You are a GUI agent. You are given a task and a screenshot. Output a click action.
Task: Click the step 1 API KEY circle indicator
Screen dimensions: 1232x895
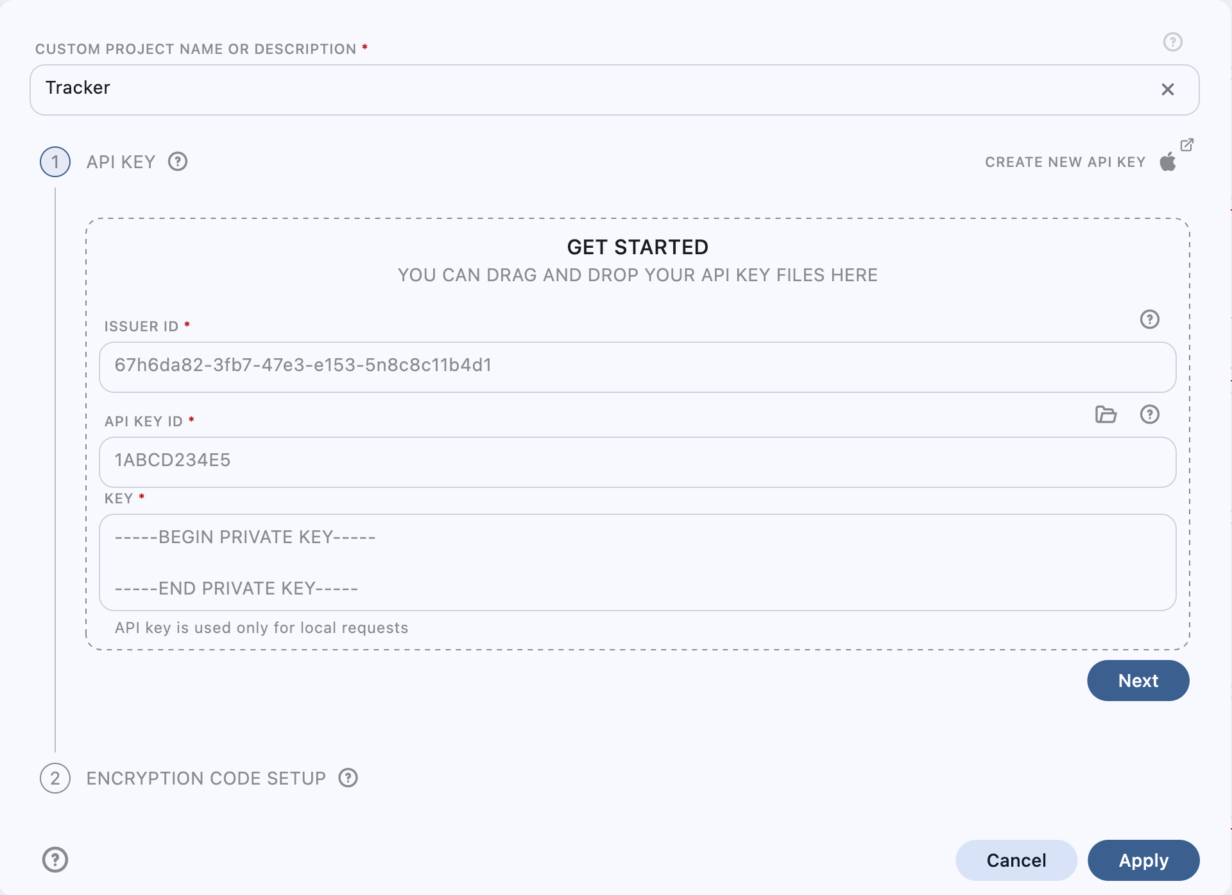click(x=55, y=161)
